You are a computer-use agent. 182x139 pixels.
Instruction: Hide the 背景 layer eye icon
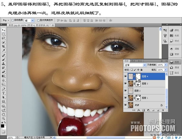pyautogui.click(x=126, y=105)
